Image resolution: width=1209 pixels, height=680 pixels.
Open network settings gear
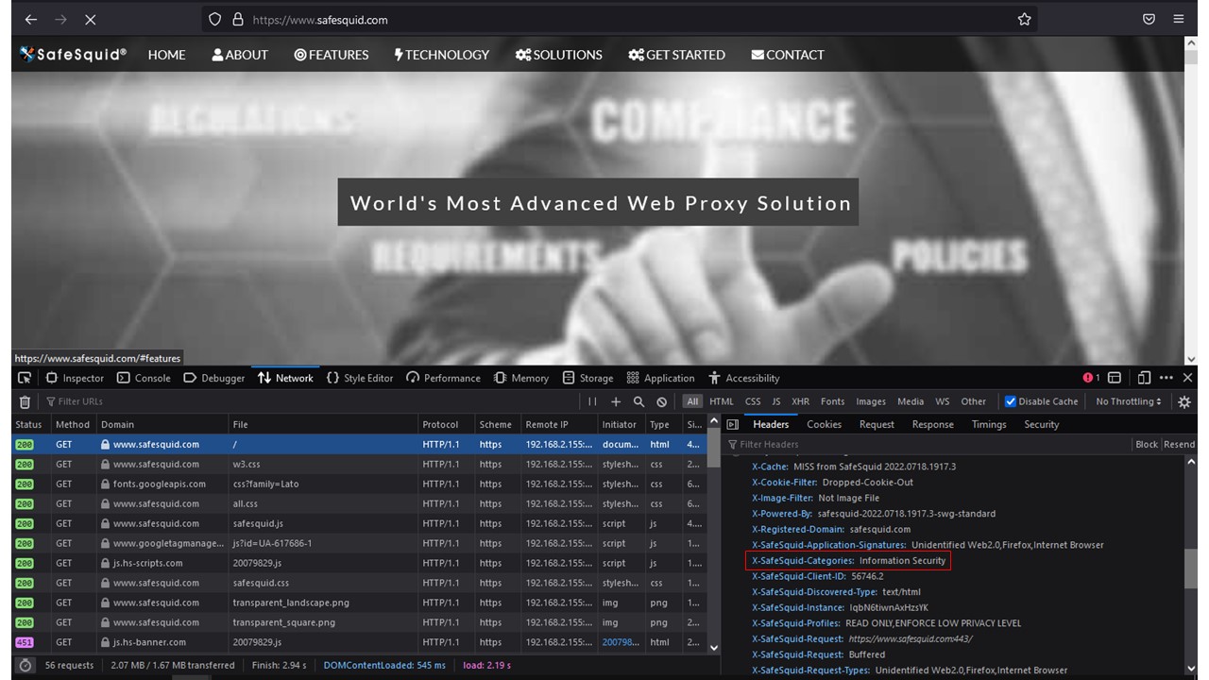1184,401
